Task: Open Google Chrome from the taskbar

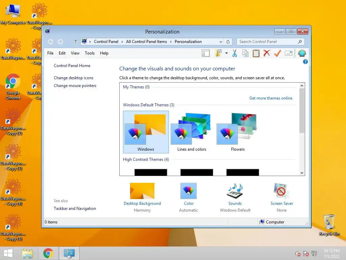Action: (x=48, y=253)
